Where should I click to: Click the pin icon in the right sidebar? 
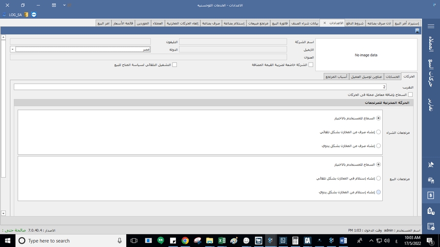click(431, 165)
